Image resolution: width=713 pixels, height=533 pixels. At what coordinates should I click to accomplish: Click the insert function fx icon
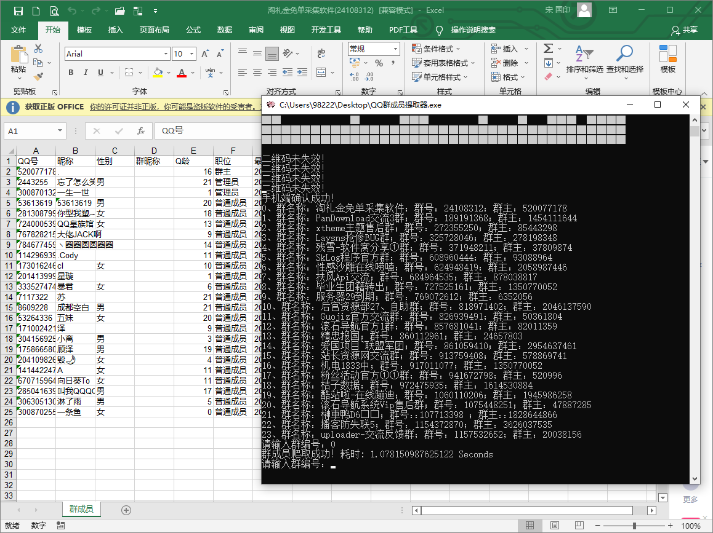click(141, 131)
